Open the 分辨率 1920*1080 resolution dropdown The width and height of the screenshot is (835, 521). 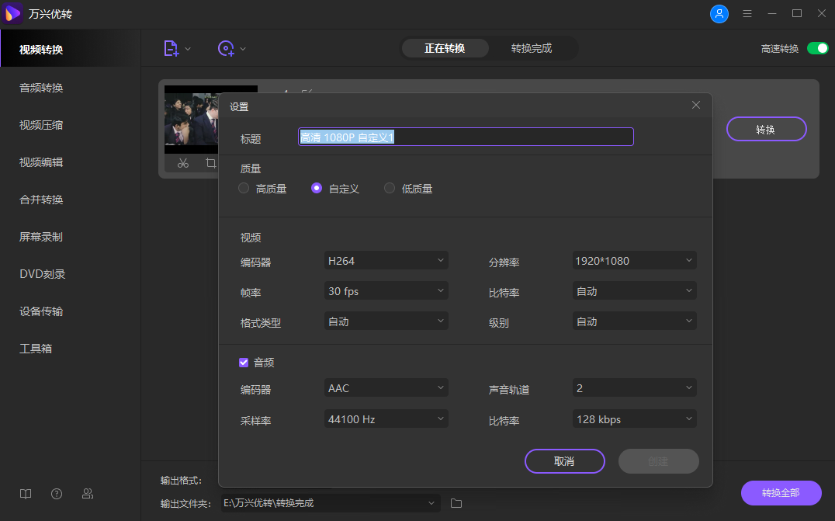pos(634,260)
